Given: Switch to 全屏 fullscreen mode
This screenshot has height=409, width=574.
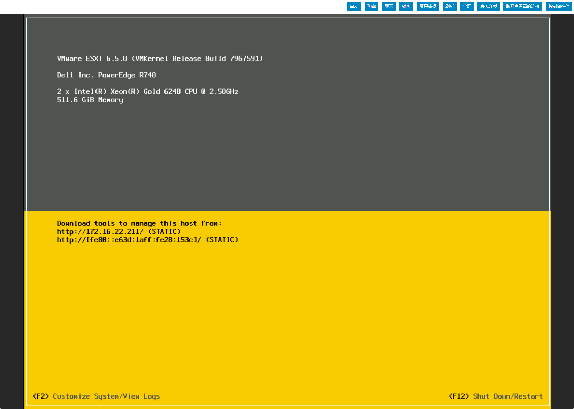Looking at the screenshot, I should [x=467, y=6].
